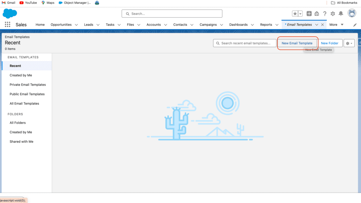Open Salesforce Help question mark icon
The width and height of the screenshot is (361, 203).
325,14
